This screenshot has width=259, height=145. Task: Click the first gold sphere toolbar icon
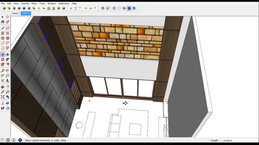[x=4, y=8]
